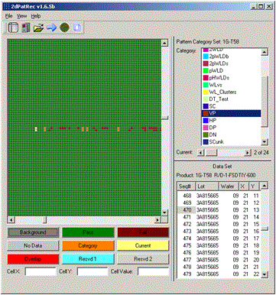The width and height of the screenshot is (276, 295).
Task: Open the File menu
Action: (x=9, y=16)
